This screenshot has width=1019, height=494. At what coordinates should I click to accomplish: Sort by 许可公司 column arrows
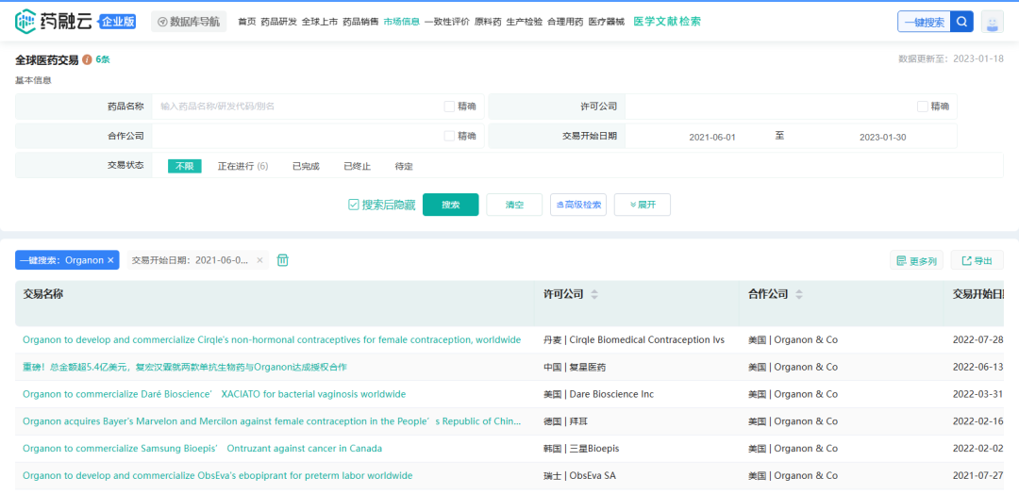(x=594, y=295)
